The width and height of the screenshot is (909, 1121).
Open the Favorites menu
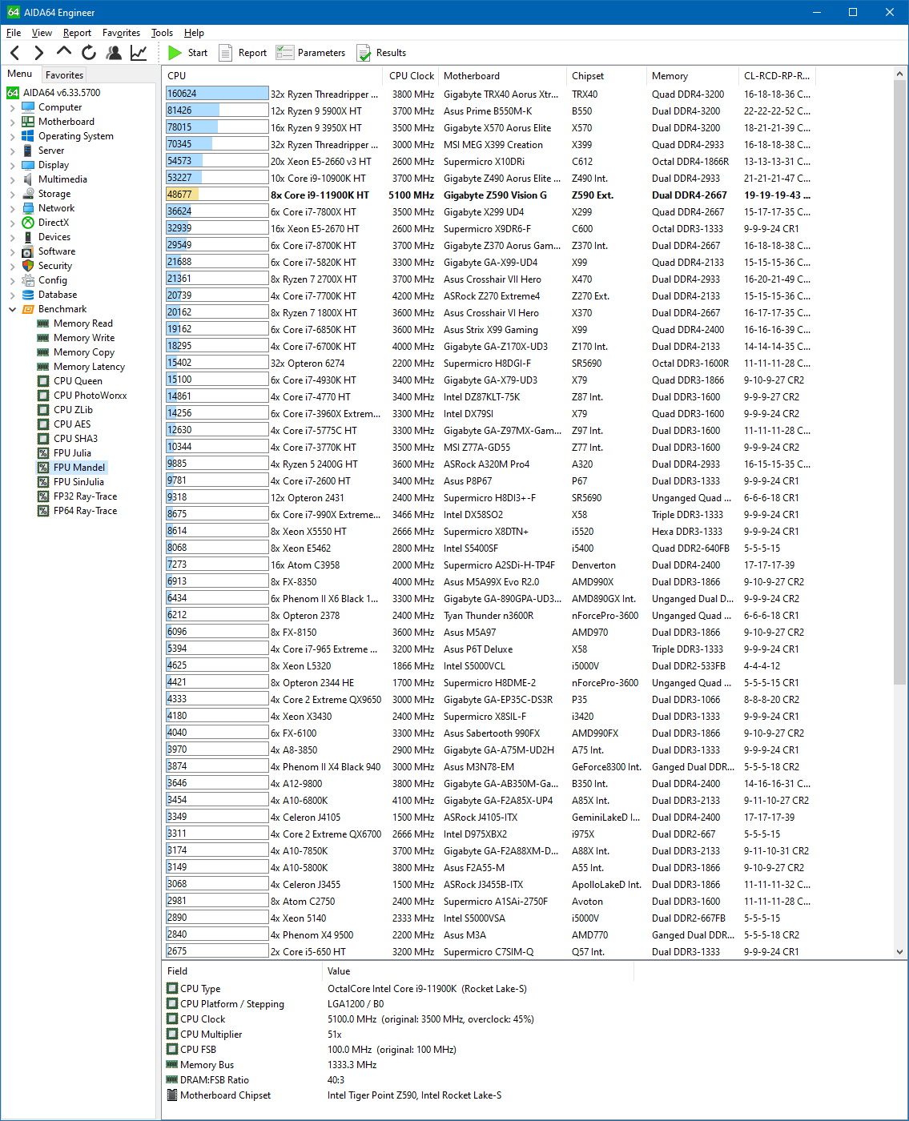tap(121, 33)
